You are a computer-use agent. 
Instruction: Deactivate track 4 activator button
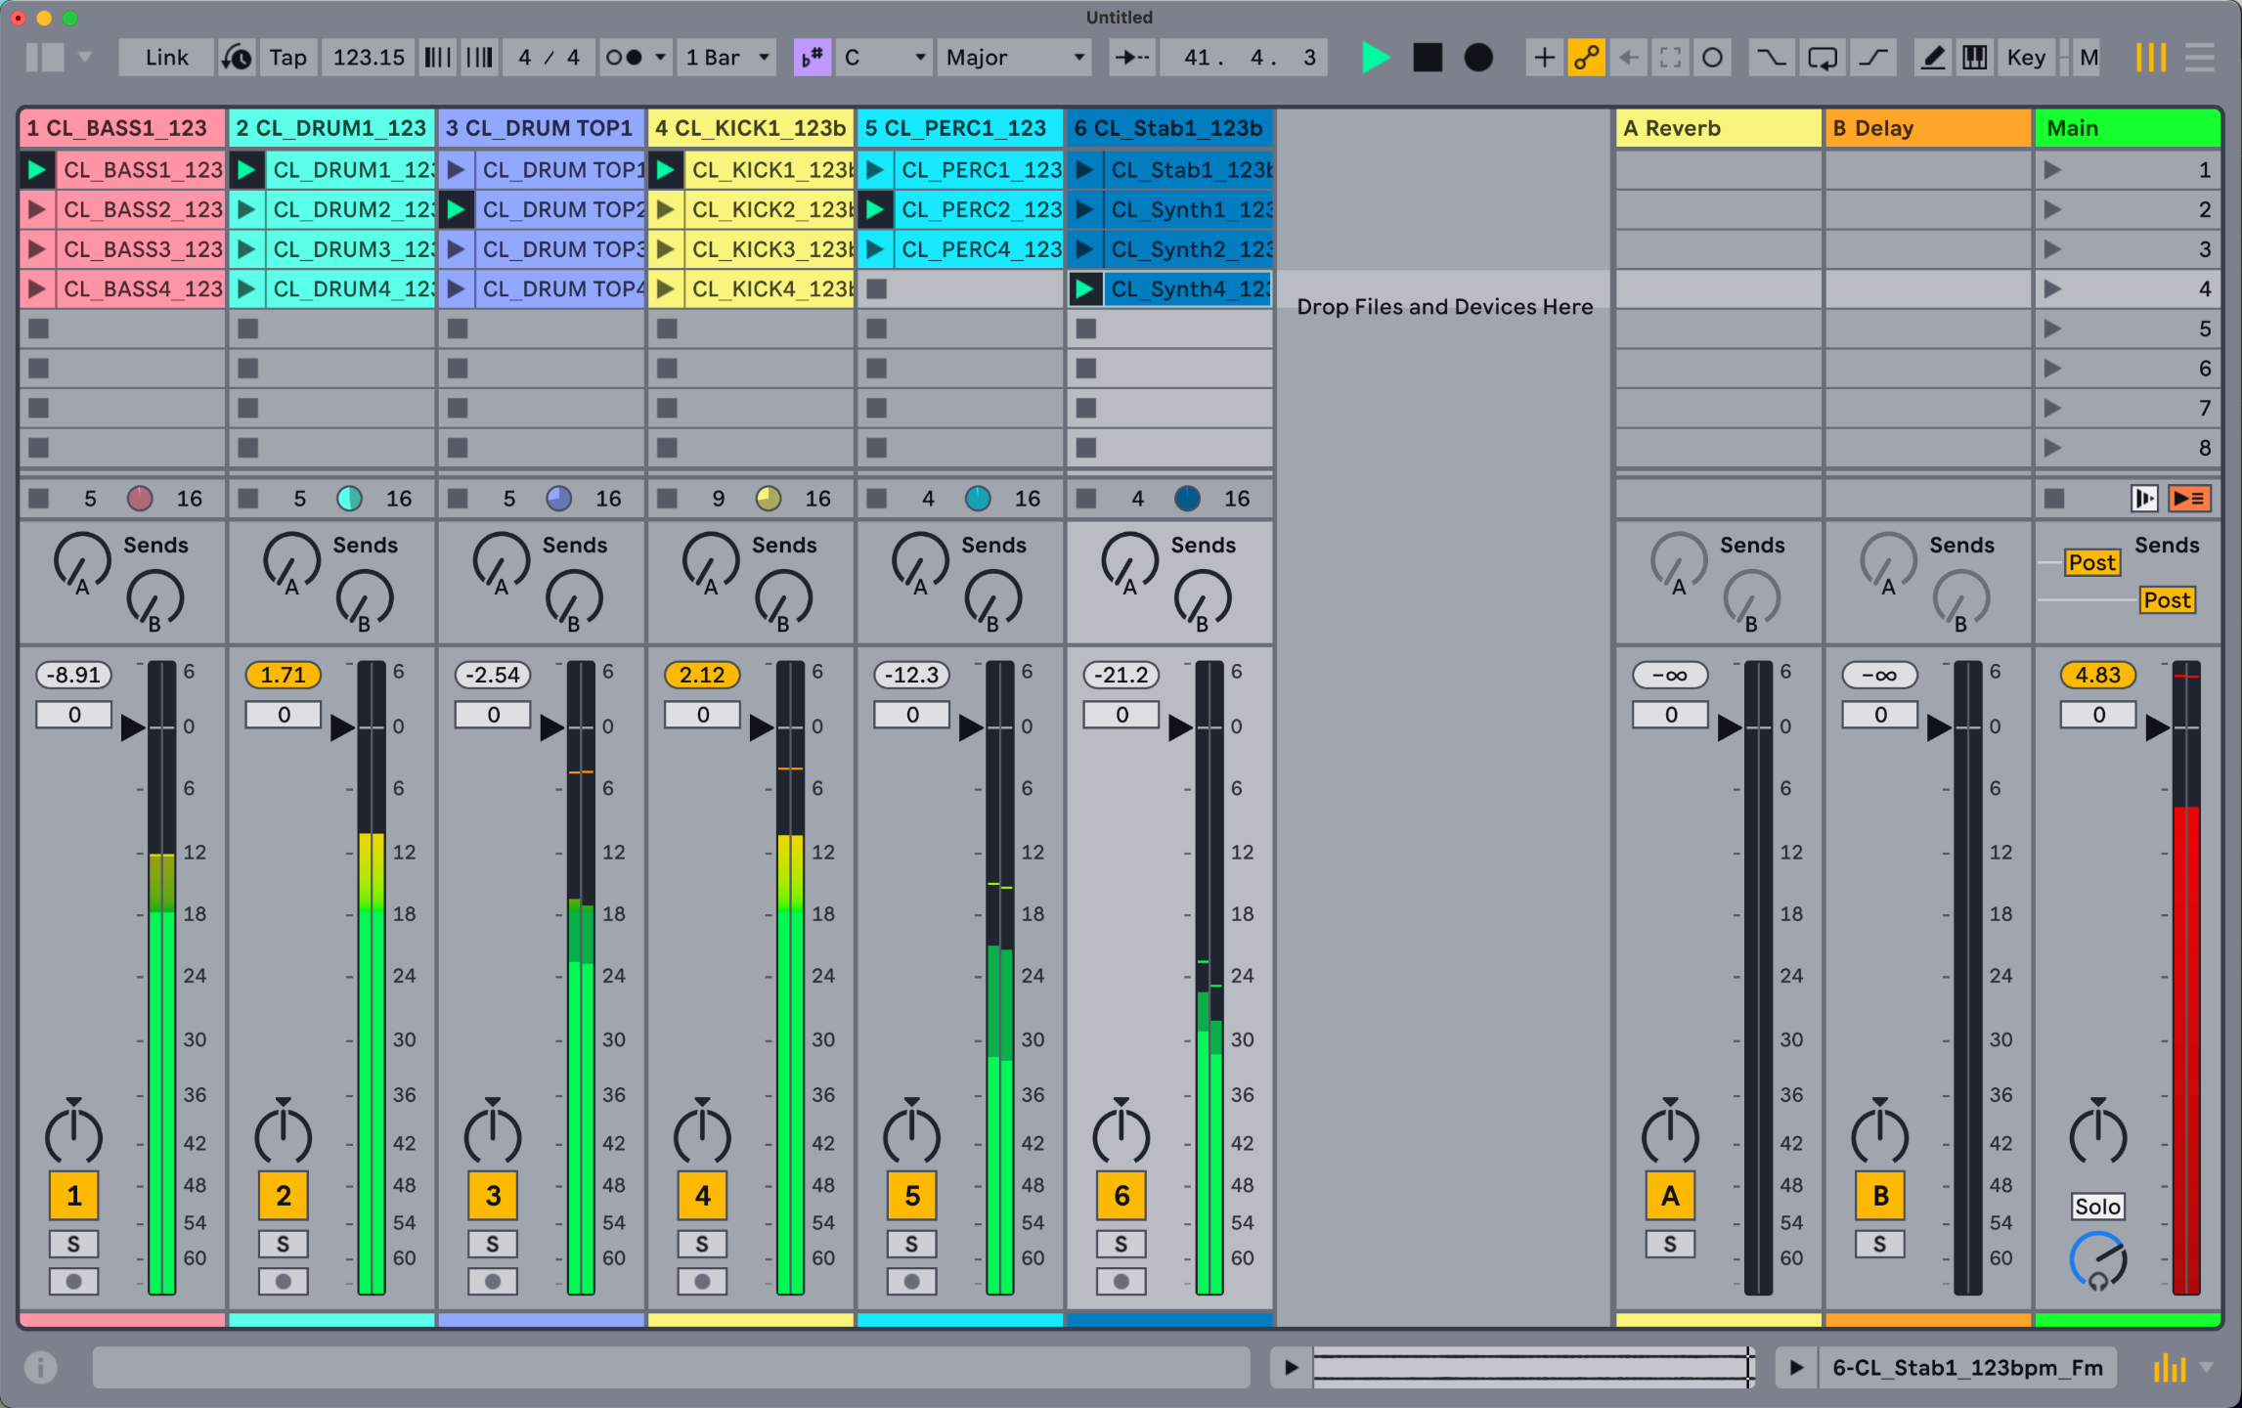(x=702, y=1196)
